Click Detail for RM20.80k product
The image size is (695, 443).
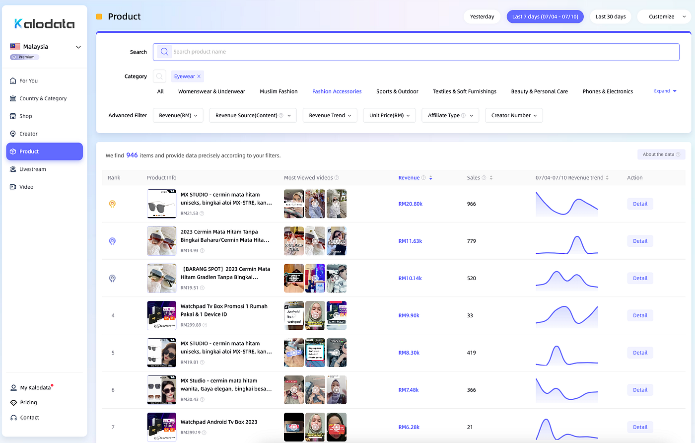(x=640, y=204)
